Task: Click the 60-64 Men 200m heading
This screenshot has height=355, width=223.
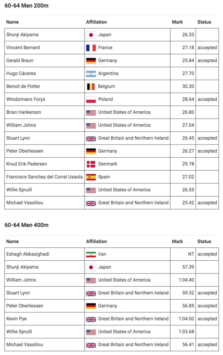Action: pyautogui.click(x=27, y=6)
